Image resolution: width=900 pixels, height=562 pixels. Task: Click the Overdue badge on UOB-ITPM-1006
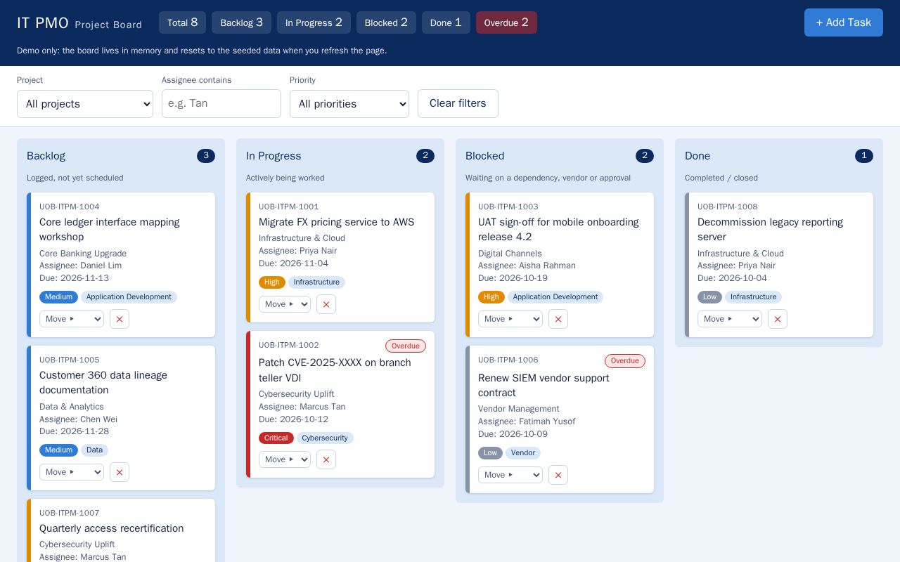coord(625,361)
